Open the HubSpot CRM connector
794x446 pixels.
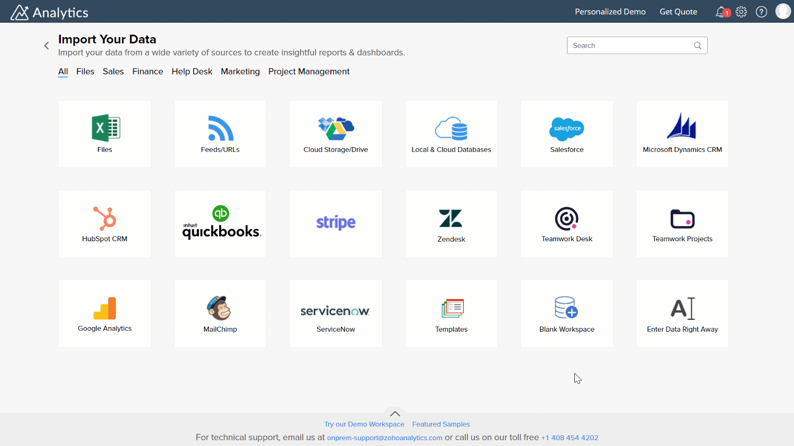[104, 224]
